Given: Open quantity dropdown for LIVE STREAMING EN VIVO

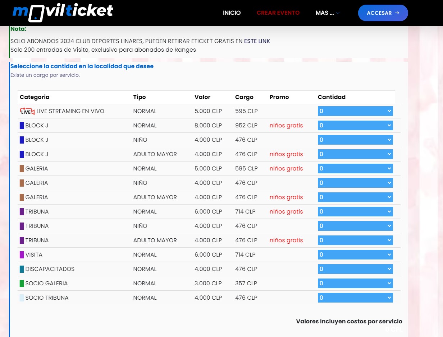Looking at the screenshot, I should coord(355,111).
